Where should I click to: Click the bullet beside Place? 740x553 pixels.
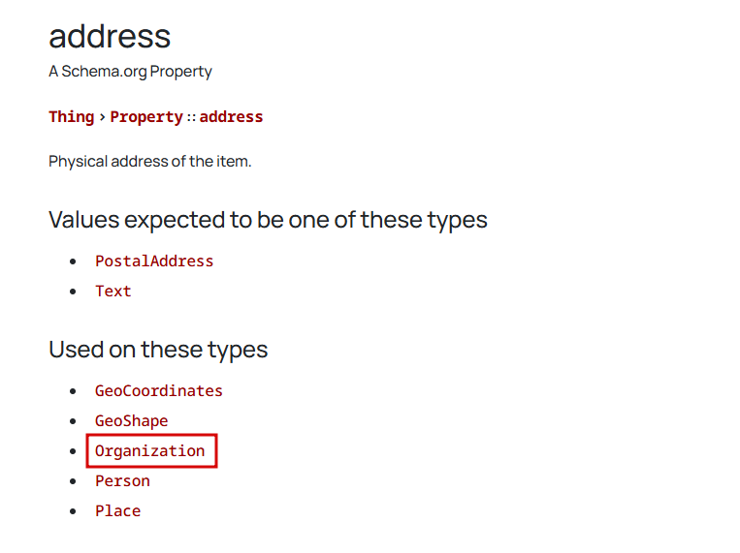[72, 511]
